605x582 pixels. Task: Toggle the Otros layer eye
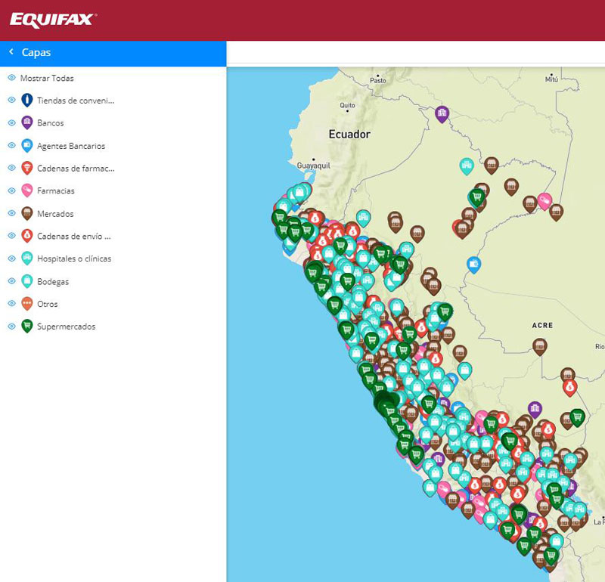pyautogui.click(x=12, y=304)
